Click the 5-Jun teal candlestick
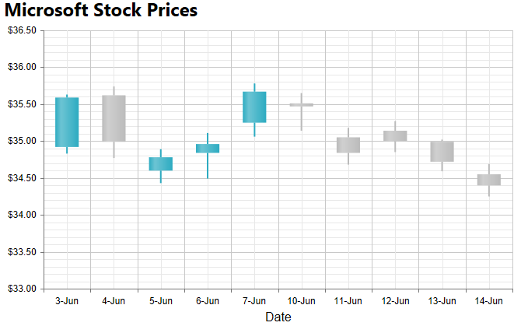 160,163
